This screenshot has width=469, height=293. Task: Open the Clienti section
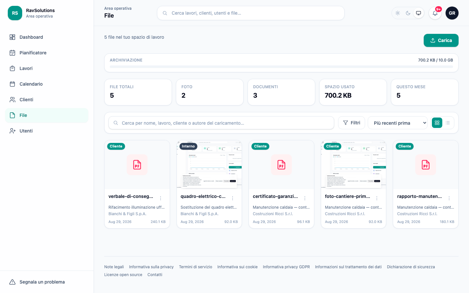click(47, 100)
